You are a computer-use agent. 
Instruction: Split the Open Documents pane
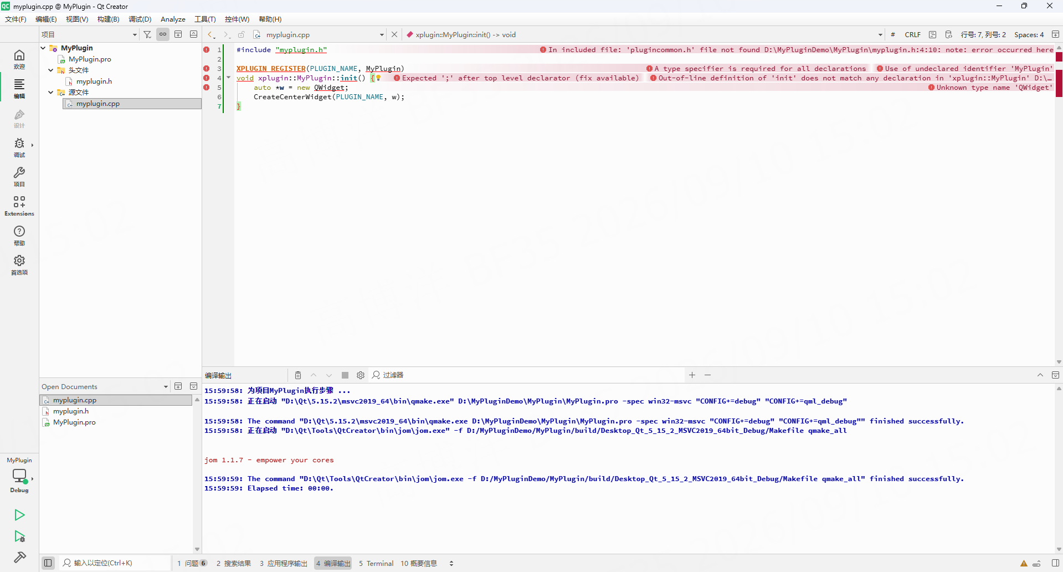point(178,386)
